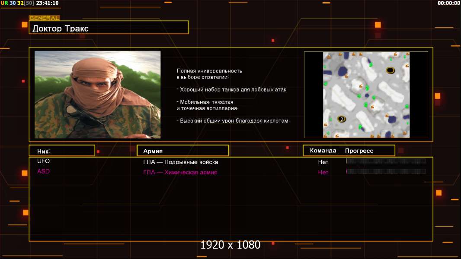Click the 'UR 30 32[50]' status overlay
Viewport: 461px width, 259px height.
coord(17,3)
